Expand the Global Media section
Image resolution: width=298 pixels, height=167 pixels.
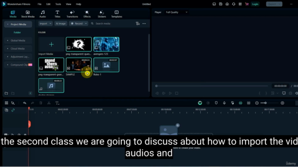(18, 40)
